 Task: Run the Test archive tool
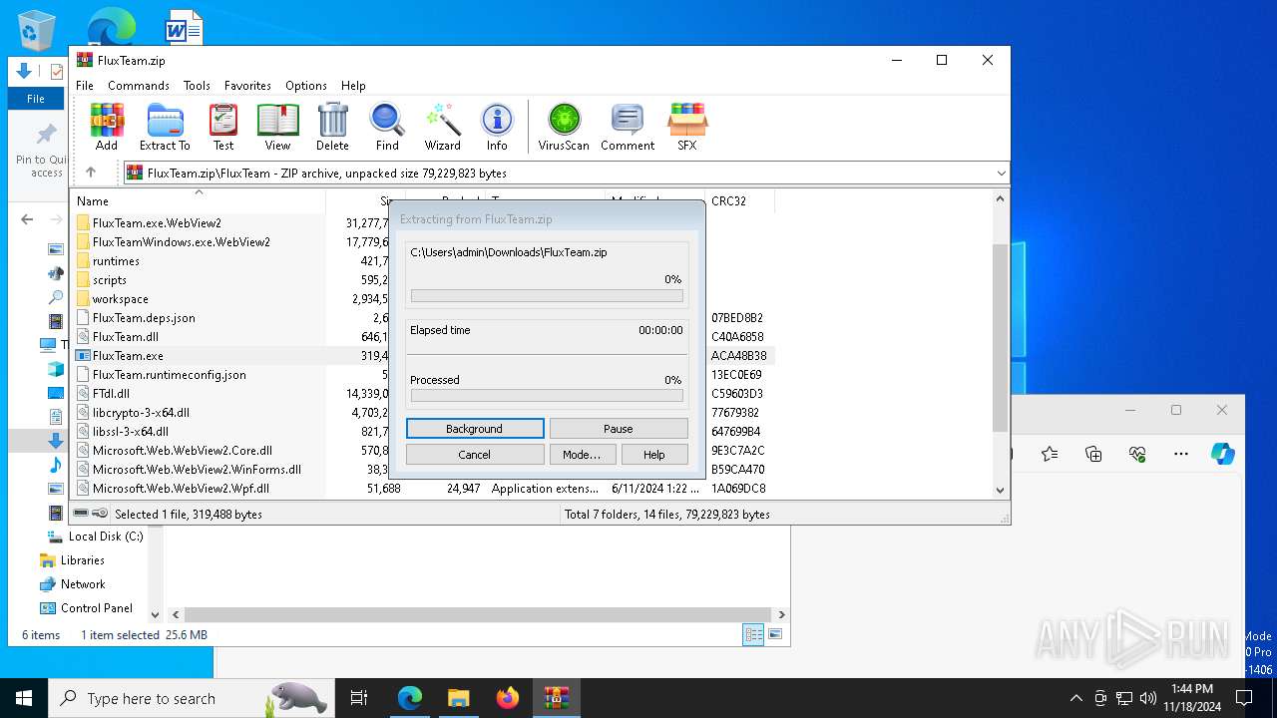tap(223, 127)
